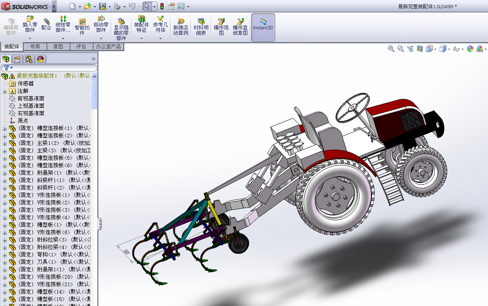Expand 槽型连接板<1> tree node
The width and height of the screenshot is (488, 306).
(5, 128)
